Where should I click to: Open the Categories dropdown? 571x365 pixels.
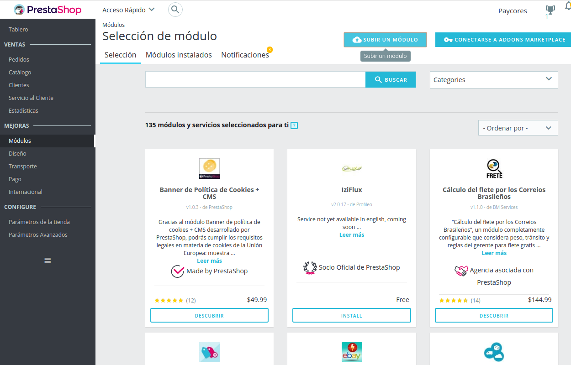[494, 80]
